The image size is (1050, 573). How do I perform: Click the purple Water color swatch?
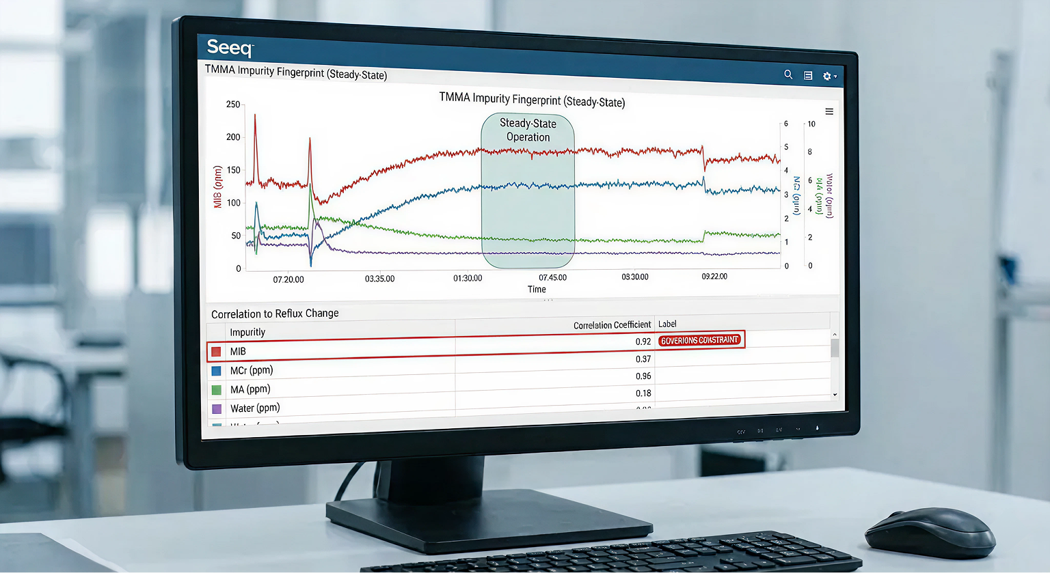coord(217,409)
